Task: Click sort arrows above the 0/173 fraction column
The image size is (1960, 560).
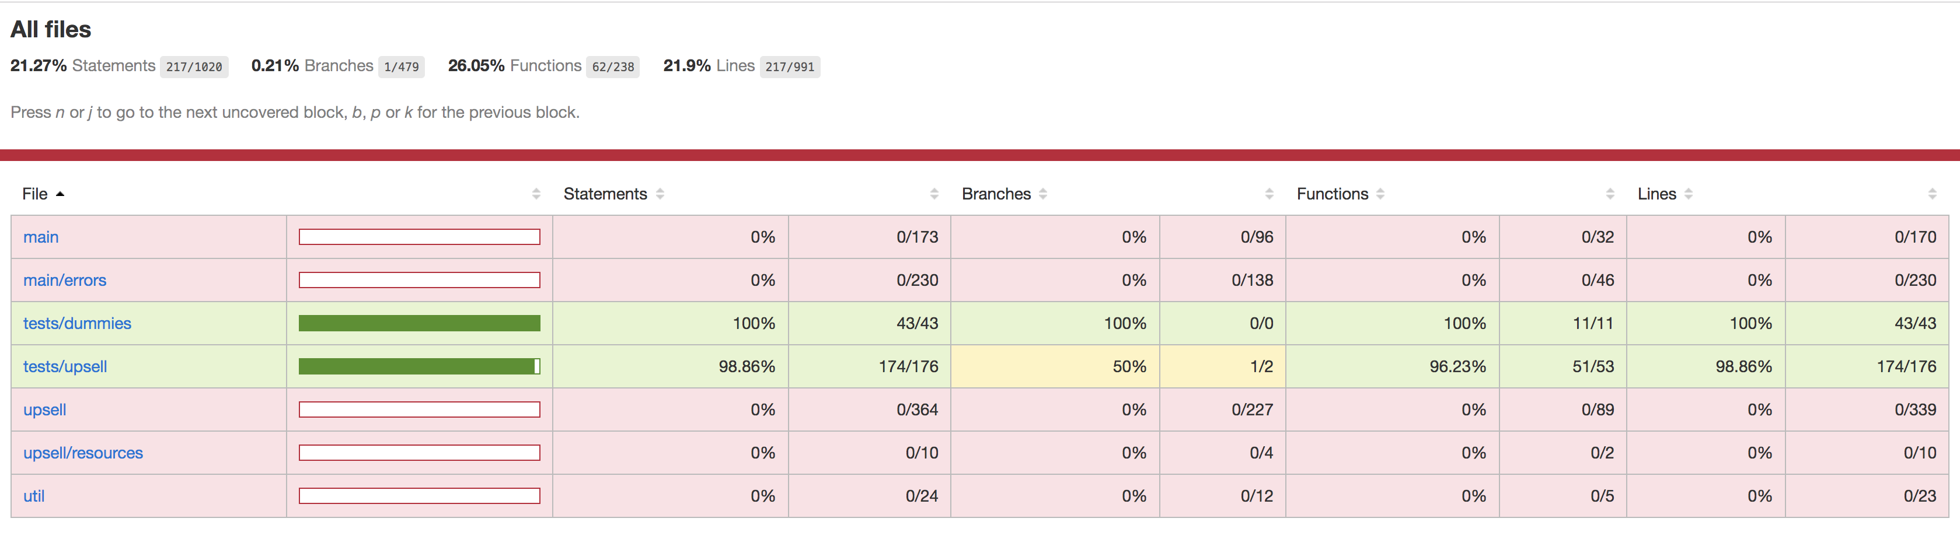Action: pos(933,194)
